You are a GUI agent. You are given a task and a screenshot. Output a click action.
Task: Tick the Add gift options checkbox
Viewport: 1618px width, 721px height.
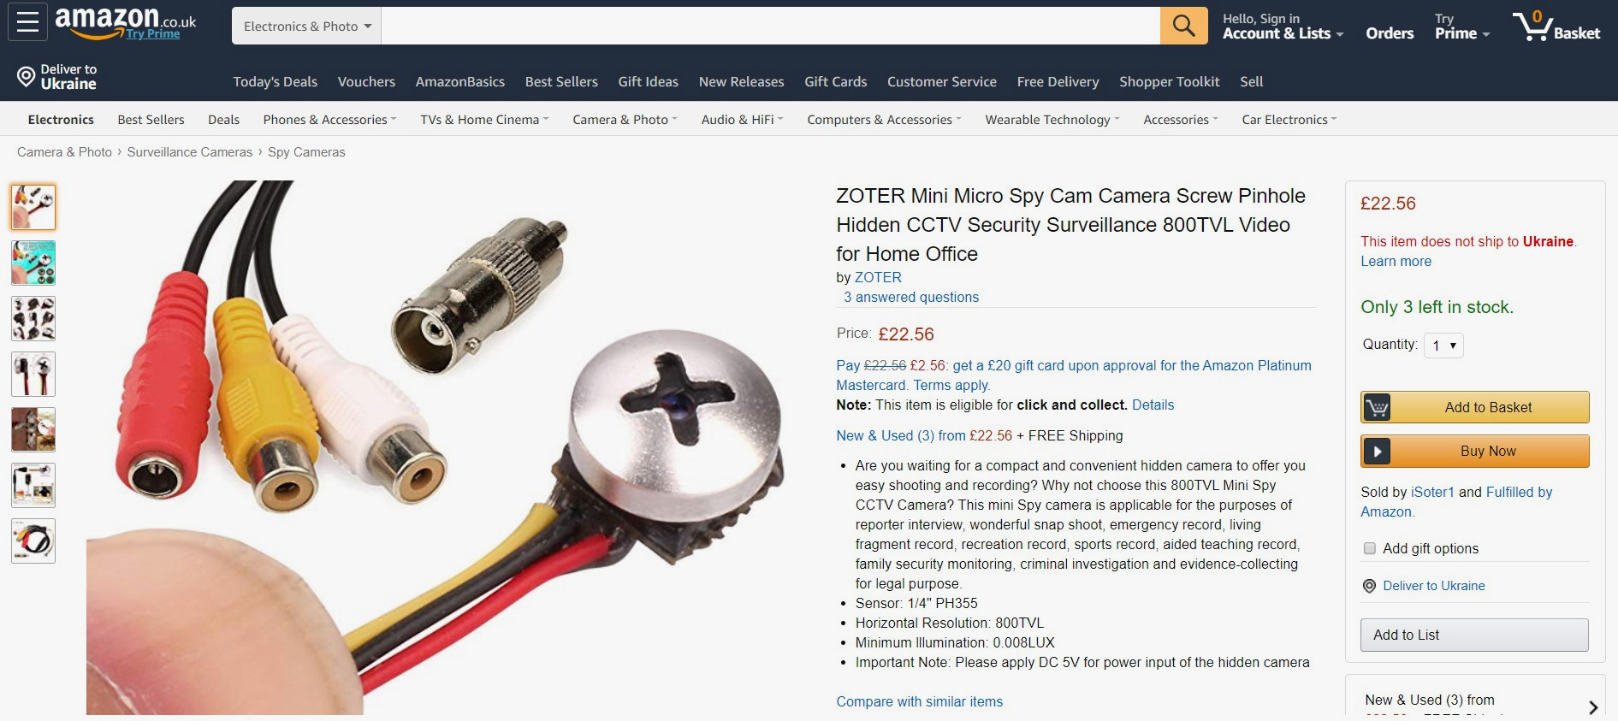[1370, 548]
